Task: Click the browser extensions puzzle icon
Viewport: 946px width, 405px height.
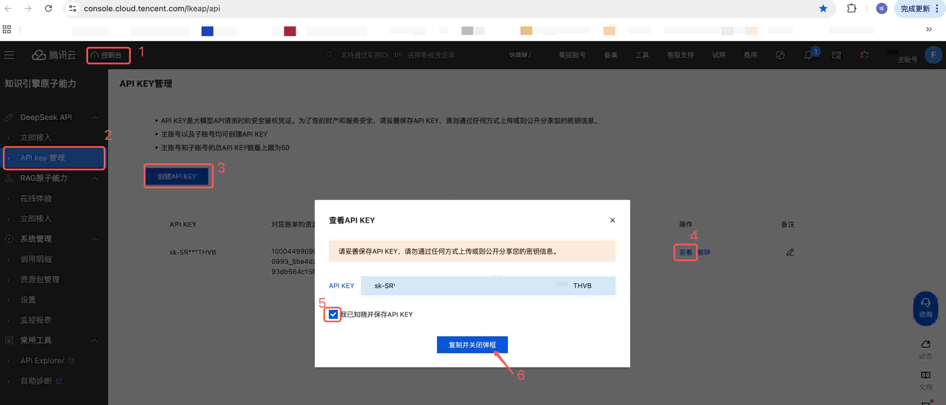Action: pyautogui.click(x=851, y=8)
